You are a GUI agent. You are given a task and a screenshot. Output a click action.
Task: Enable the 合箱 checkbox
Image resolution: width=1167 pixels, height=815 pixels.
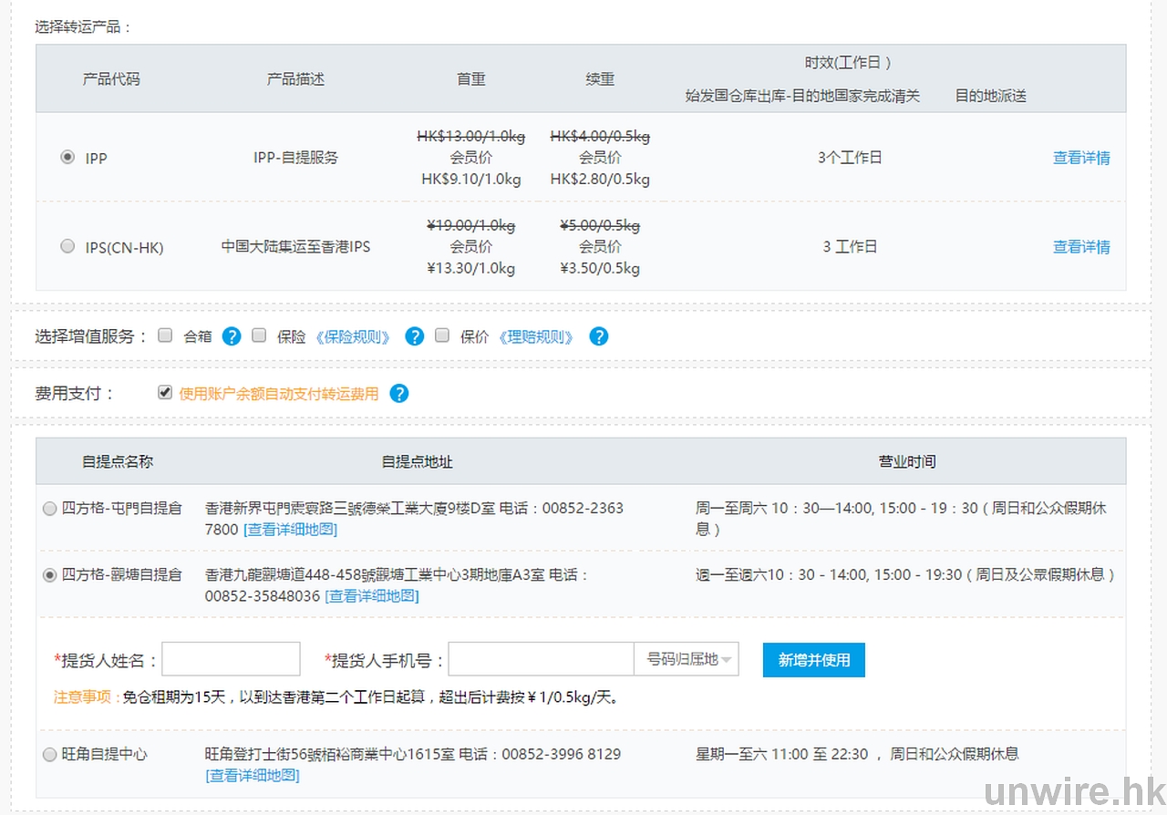point(165,335)
